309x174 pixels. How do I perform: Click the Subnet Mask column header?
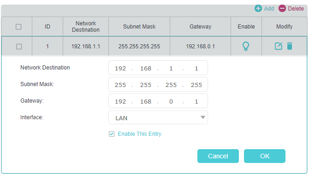click(x=139, y=27)
